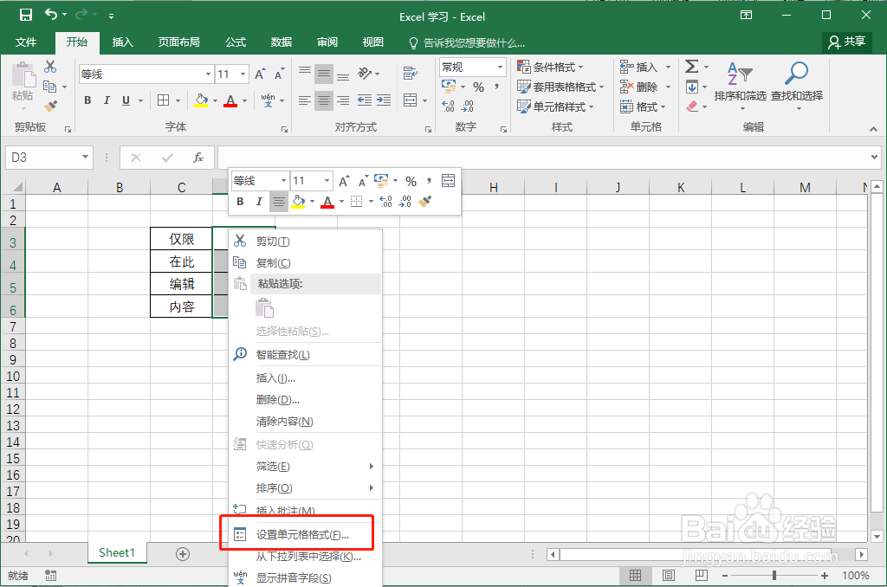The width and height of the screenshot is (887, 587).
Task: Expand 筛选(E) submenu arrow
Action: point(371,467)
